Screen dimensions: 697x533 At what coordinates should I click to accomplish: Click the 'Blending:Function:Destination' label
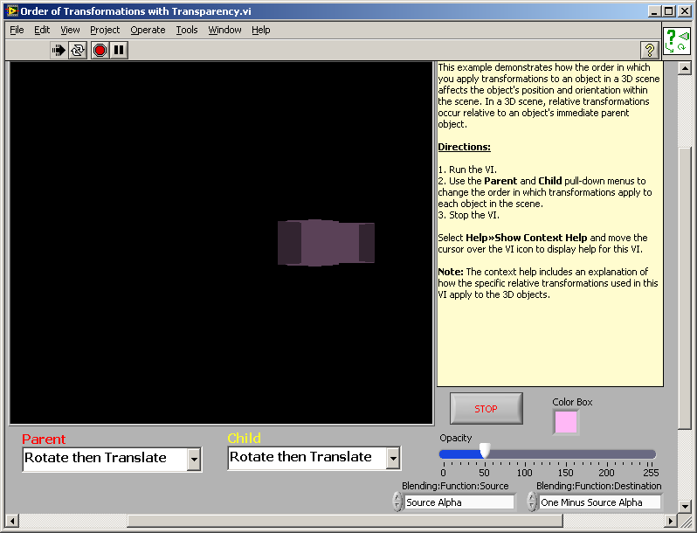coord(599,486)
